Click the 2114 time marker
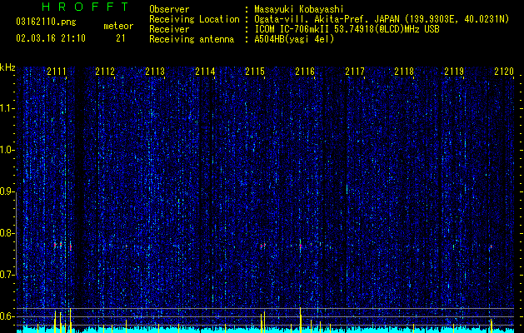 [x=205, y=72]
